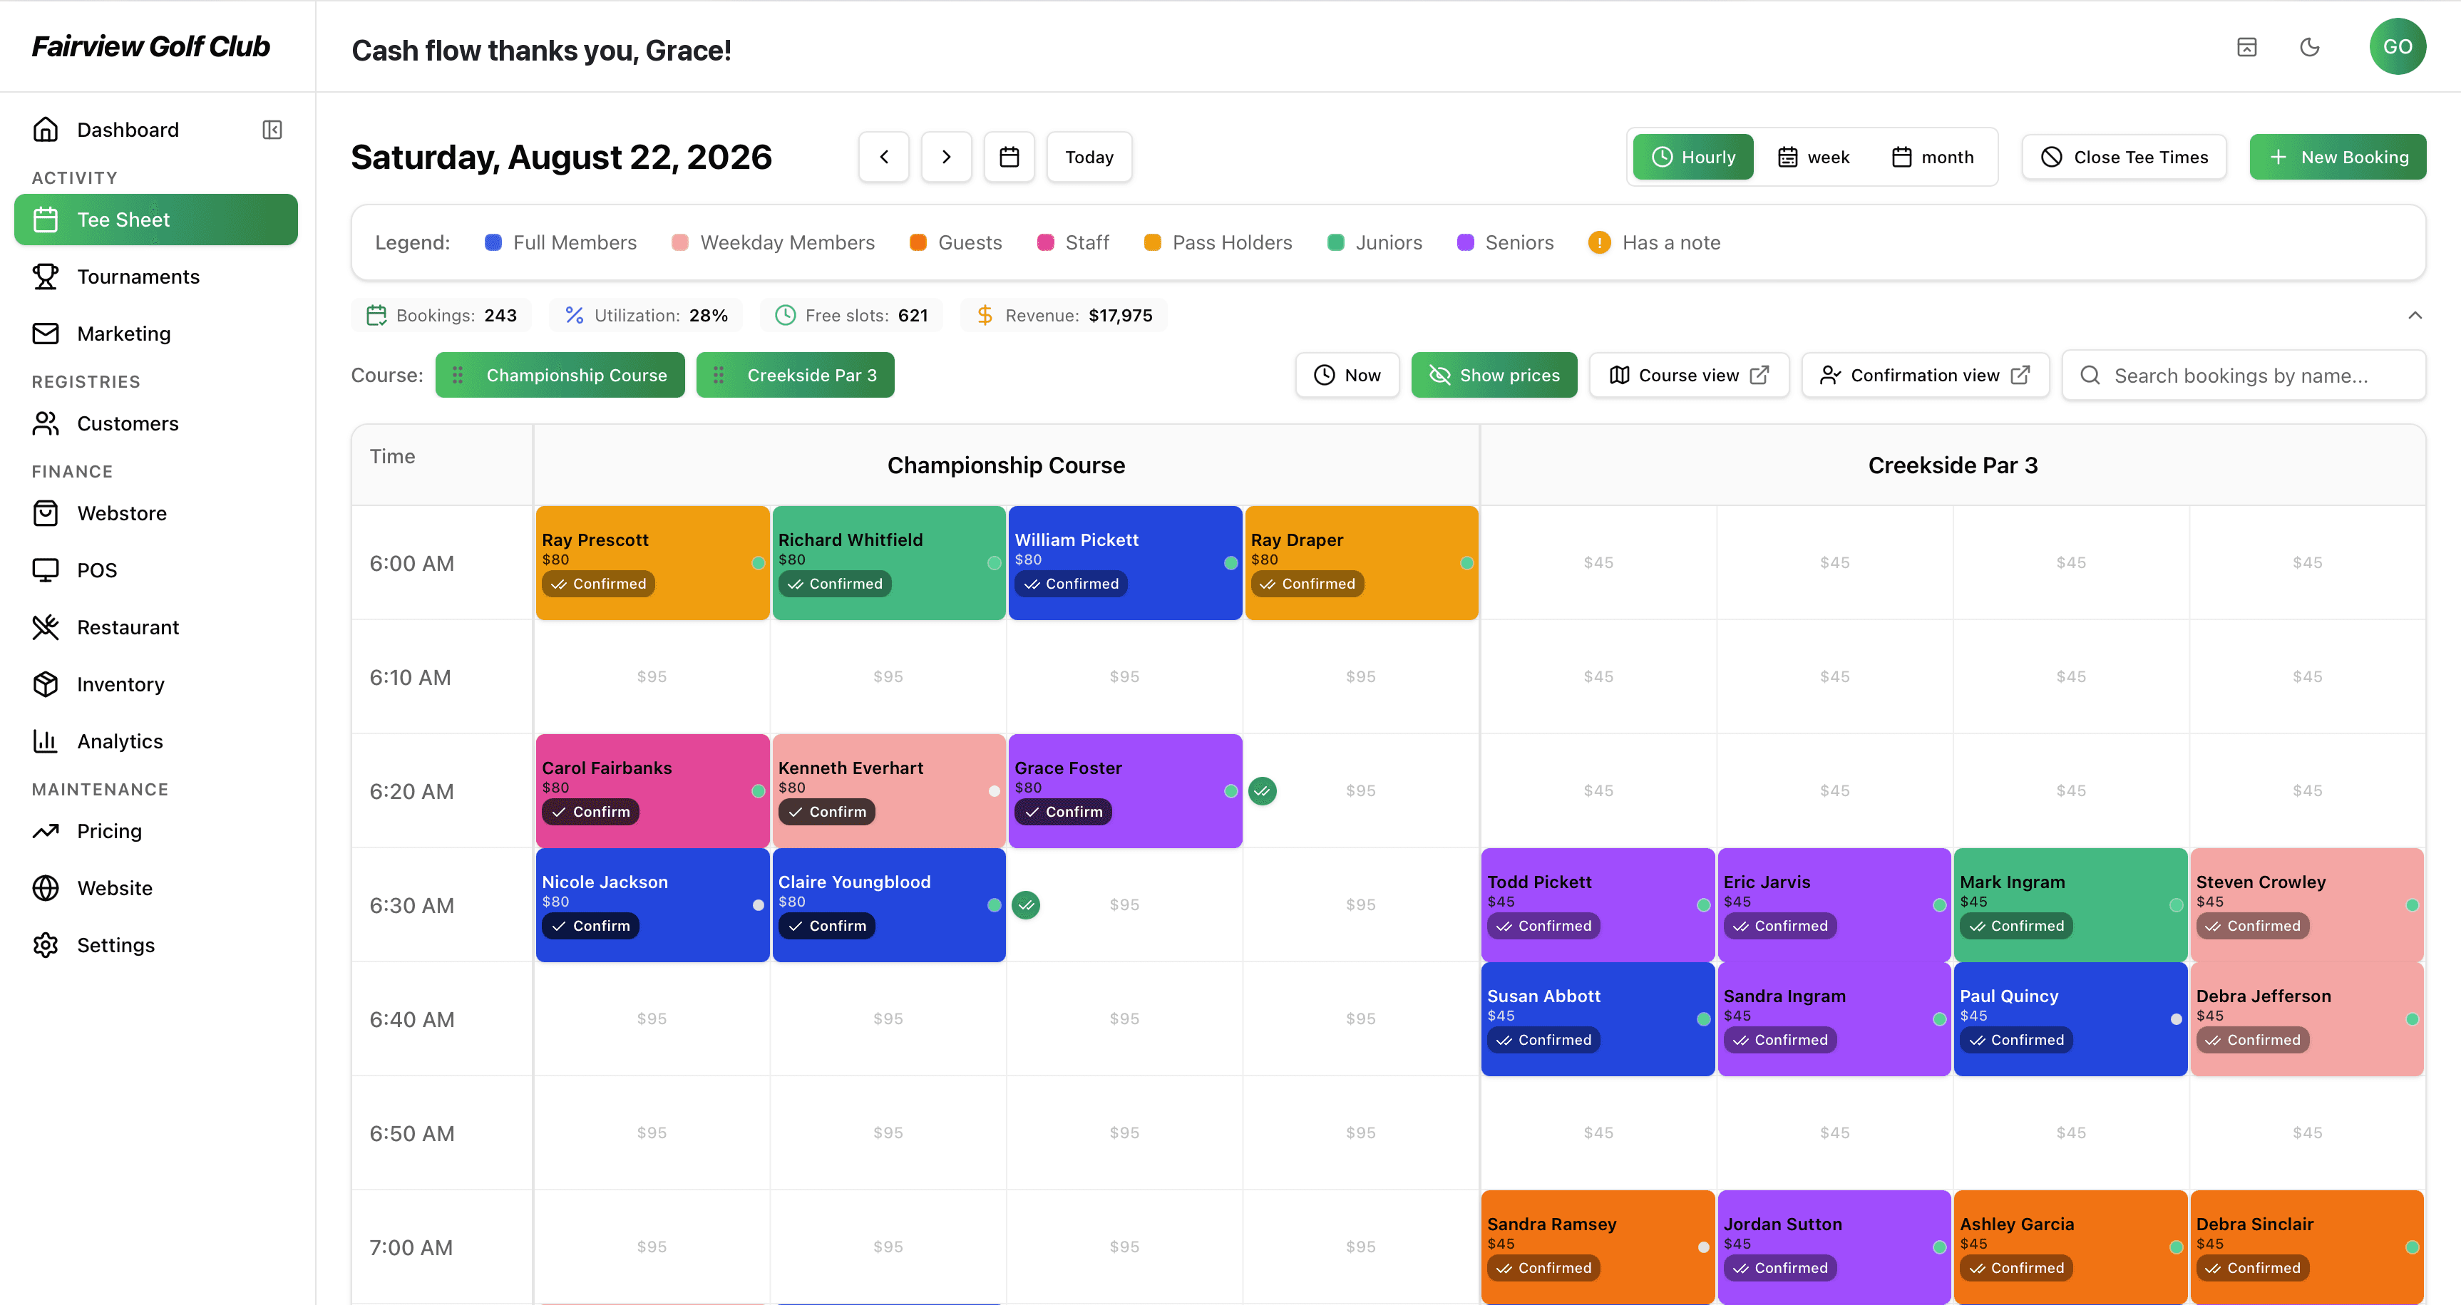
Task: Click Close Tee Times button
Action: point(2124,157)
